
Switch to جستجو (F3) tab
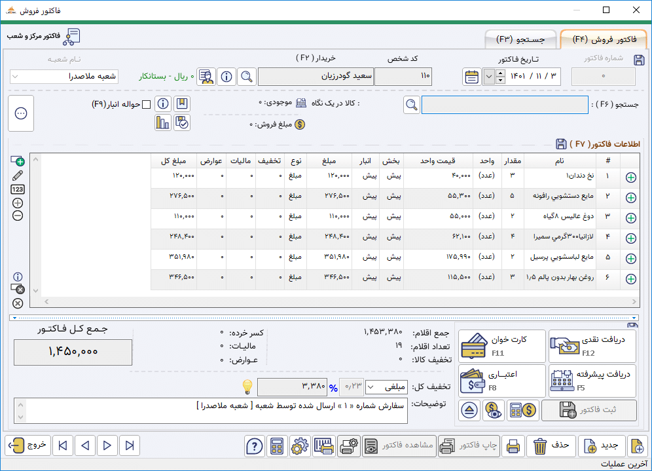520,39
